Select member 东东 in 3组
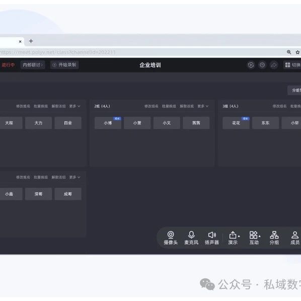The height and width of the screenshot is (301, 301). [x=265, y=123]
